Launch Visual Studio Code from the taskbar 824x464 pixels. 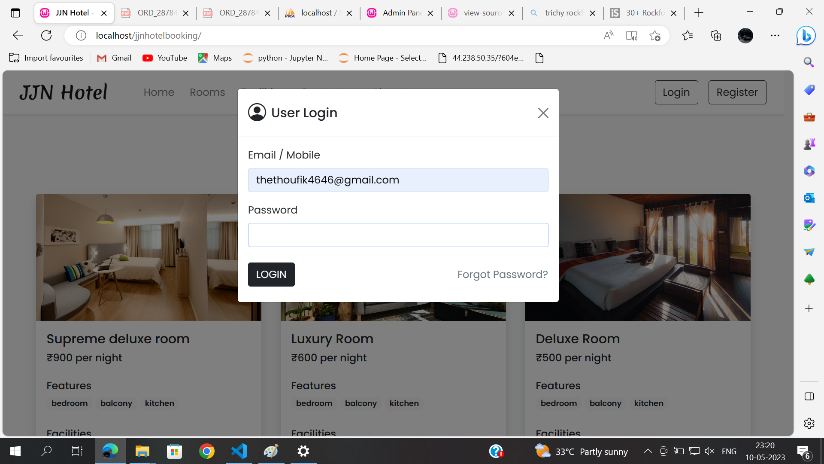pos(239,451)
